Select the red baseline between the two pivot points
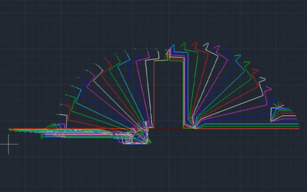307x192 pixels. 168,129
